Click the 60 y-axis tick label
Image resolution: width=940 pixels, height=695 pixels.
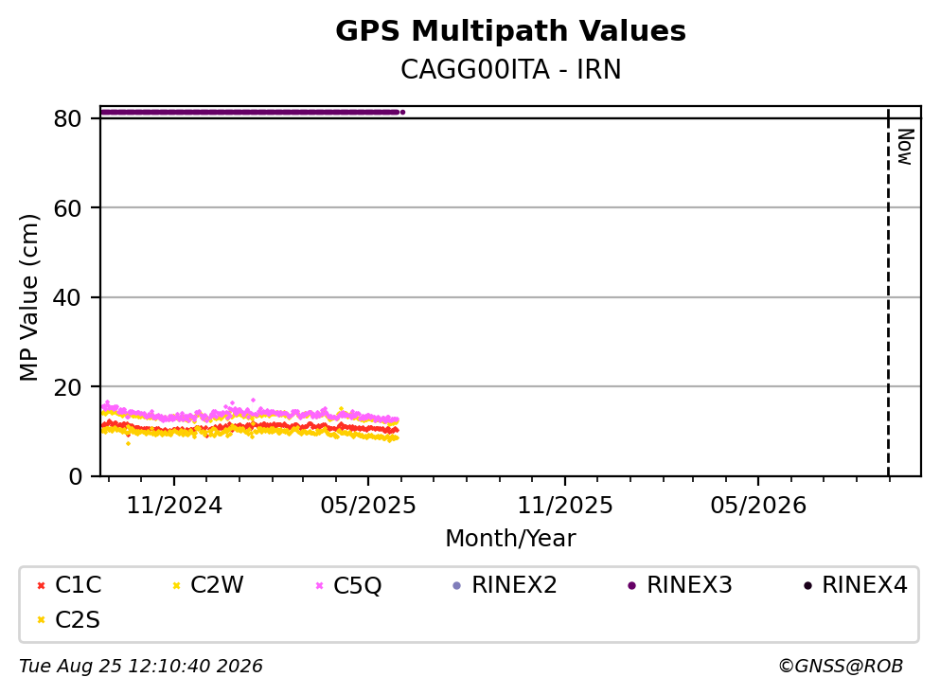[67, 208]
